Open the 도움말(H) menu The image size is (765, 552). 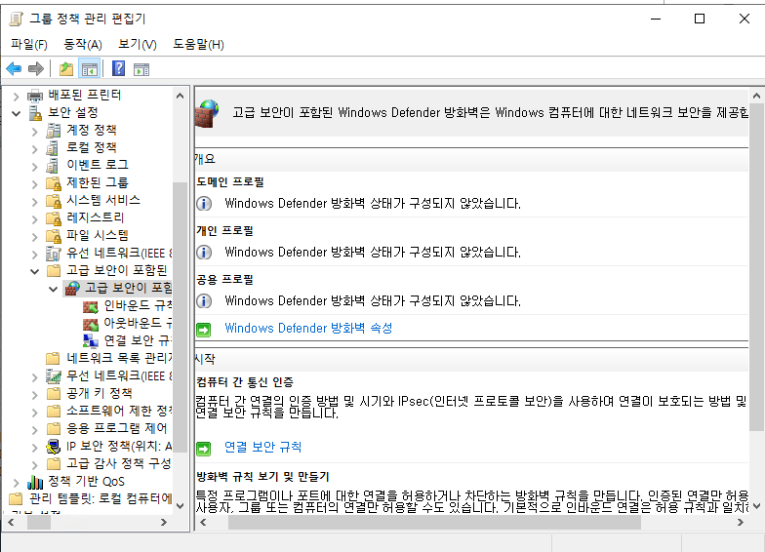198,45
